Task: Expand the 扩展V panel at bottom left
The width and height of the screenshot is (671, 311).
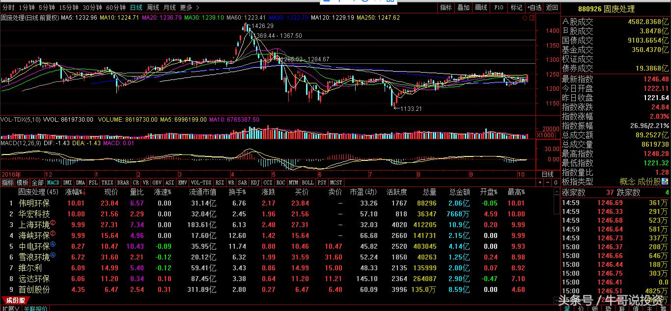Action: click(12, 308)
